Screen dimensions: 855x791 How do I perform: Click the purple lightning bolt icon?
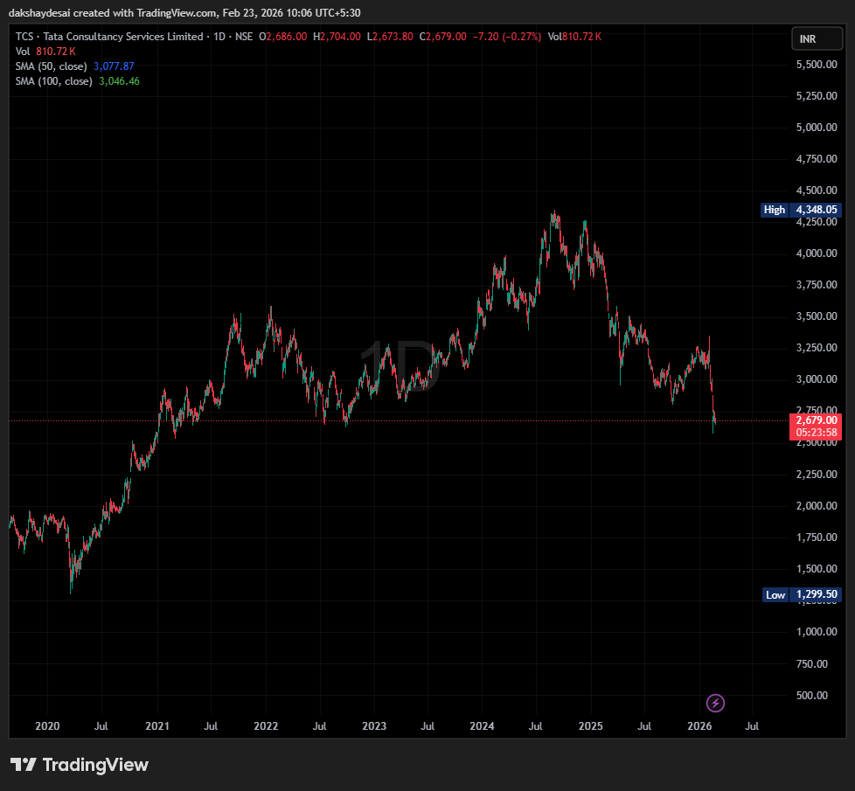click(714, 703)
